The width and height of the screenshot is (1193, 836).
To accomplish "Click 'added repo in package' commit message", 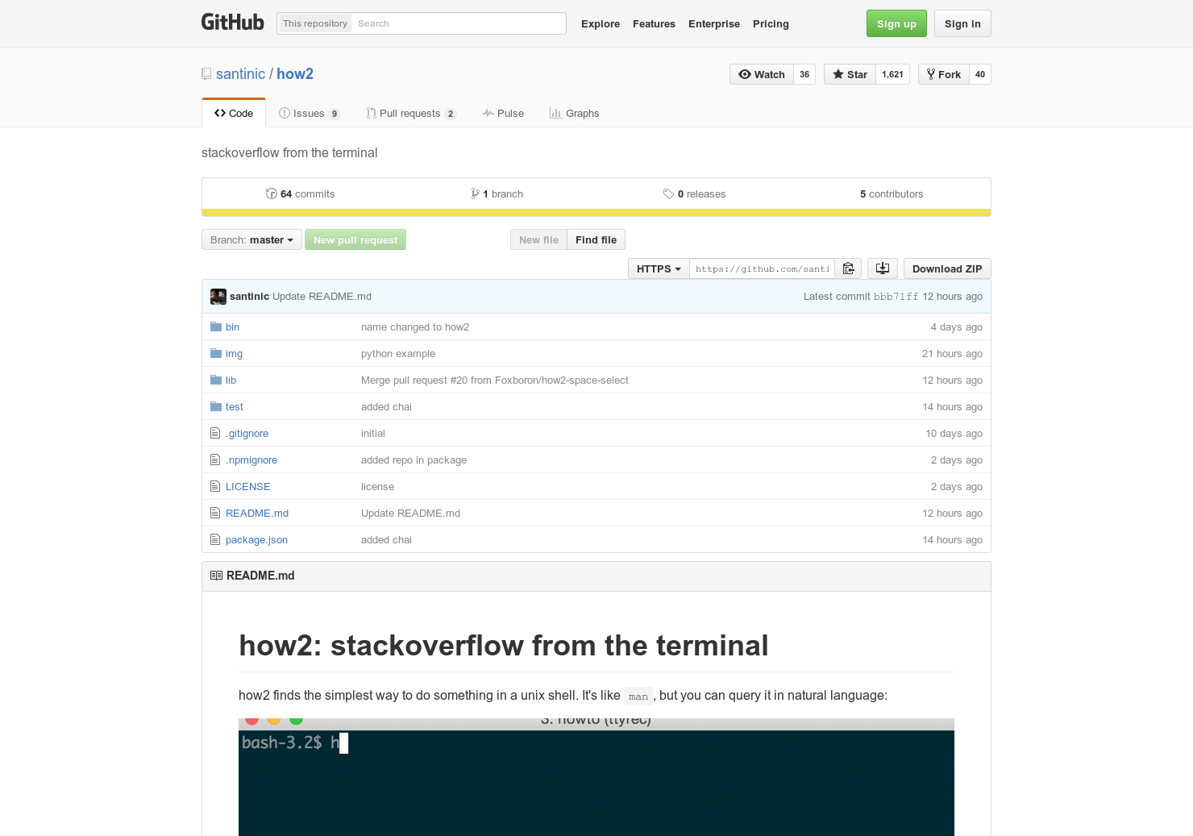I will click(x=414, y=460).
